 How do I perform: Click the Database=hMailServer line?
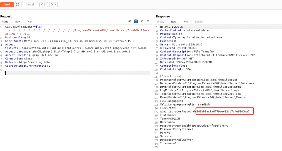coord(177,140)
